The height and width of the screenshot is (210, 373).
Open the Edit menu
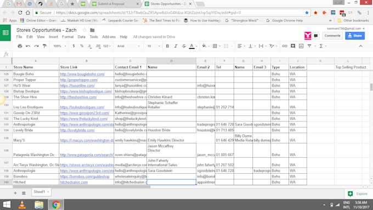click(x=30, y=37)
